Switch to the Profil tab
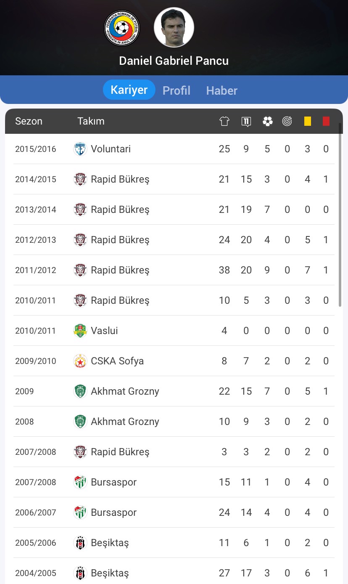348x584 pixels. 177,90
